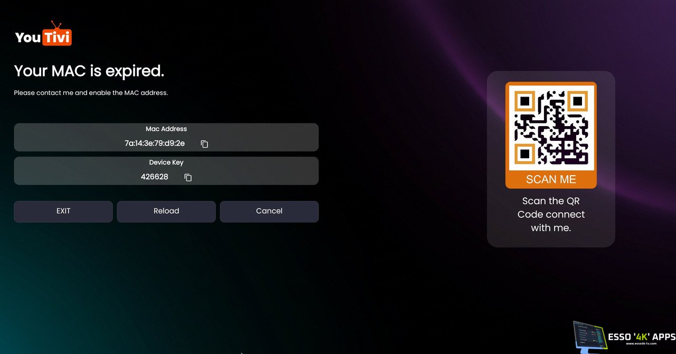Click the Mac Address field label

tap(166, 129)
